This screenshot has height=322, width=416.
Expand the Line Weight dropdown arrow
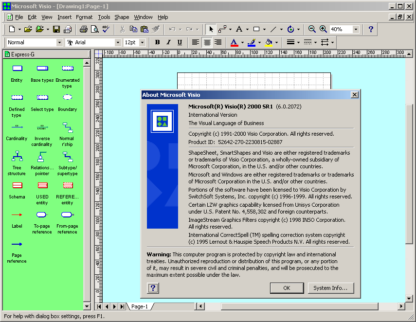point(298,42)
